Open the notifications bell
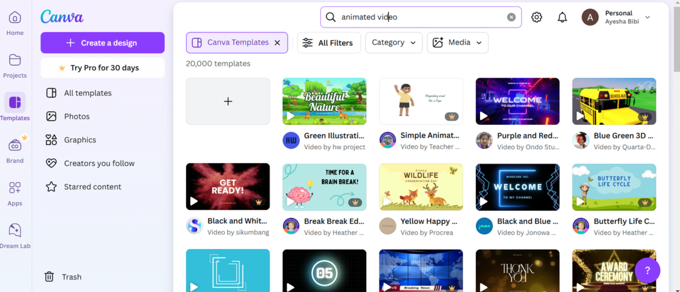The height and width of the screenshot is (292, 680). (562, 17)
